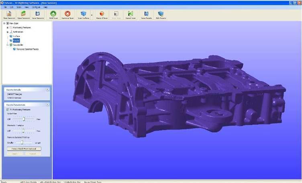Open the View menu
The height and width of the screenshot is (183, 302).
pyautogui.click(x=26, y=7)
